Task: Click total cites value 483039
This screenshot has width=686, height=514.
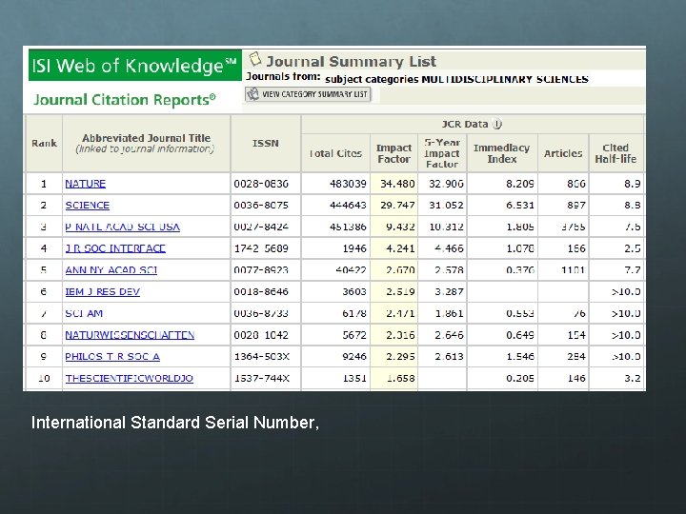Action: [x=348, y=184]
